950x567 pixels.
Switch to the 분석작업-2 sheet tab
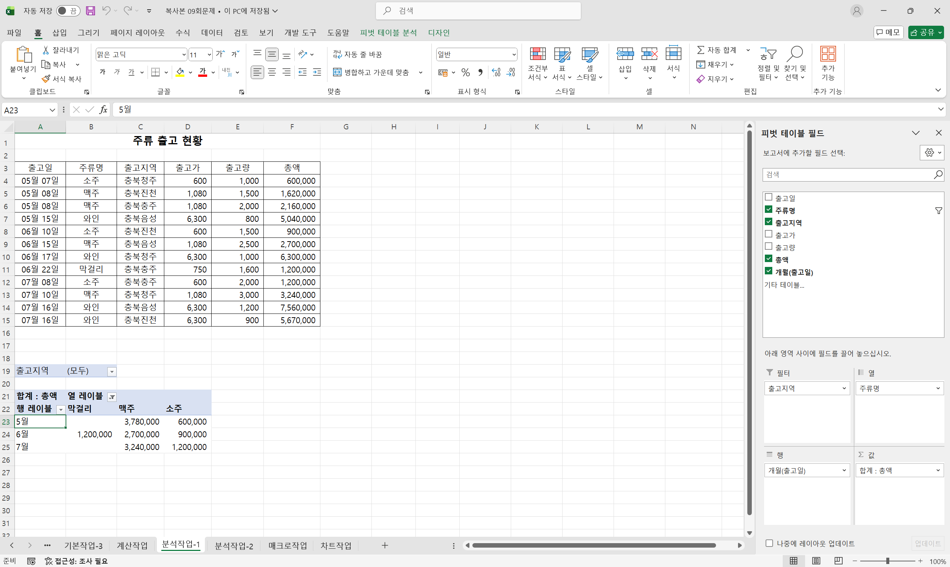[x=234, y=546]
